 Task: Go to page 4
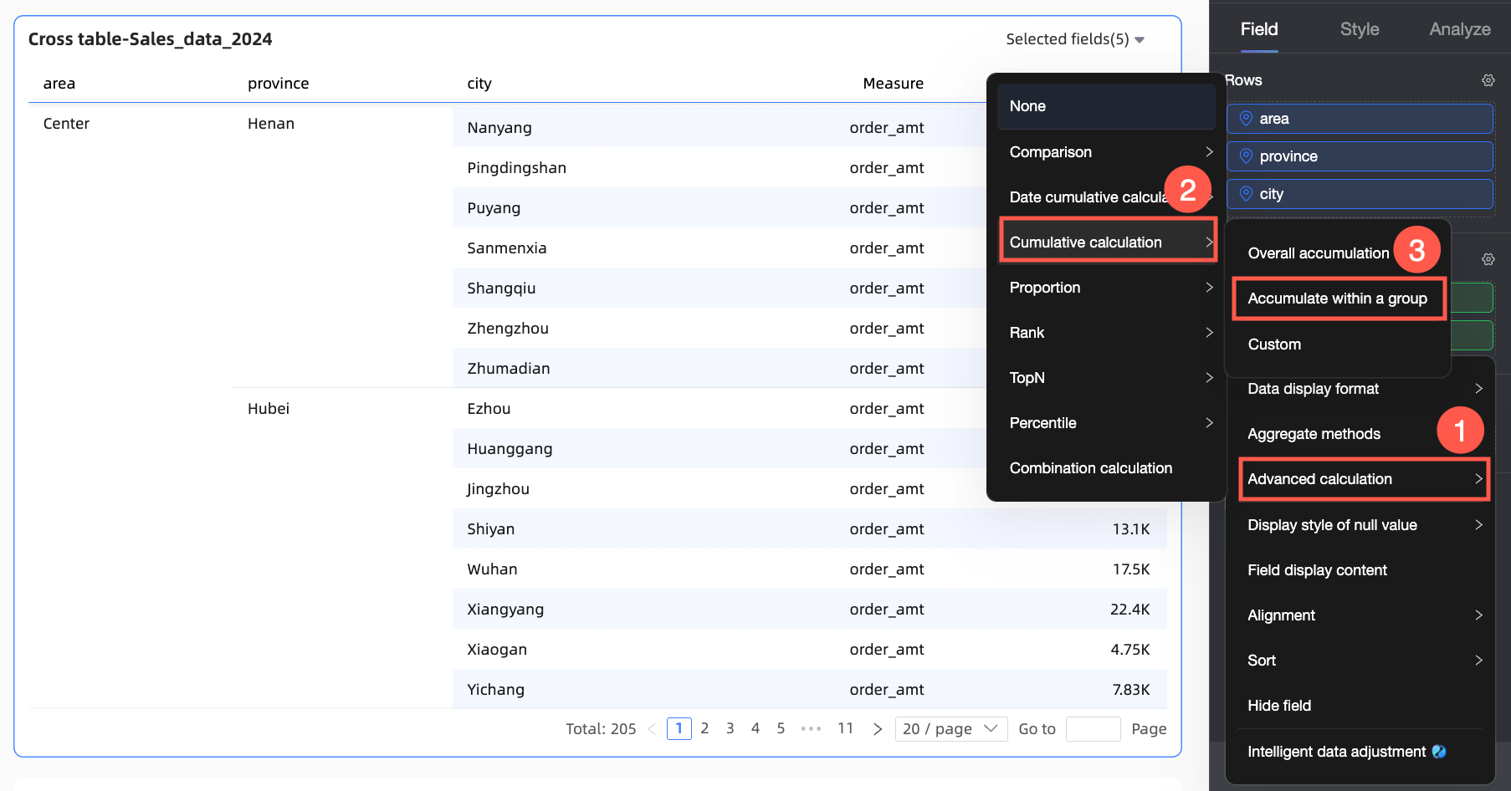[x=755, y=729]
